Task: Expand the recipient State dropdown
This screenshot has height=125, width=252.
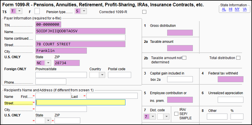Action: 48,121
